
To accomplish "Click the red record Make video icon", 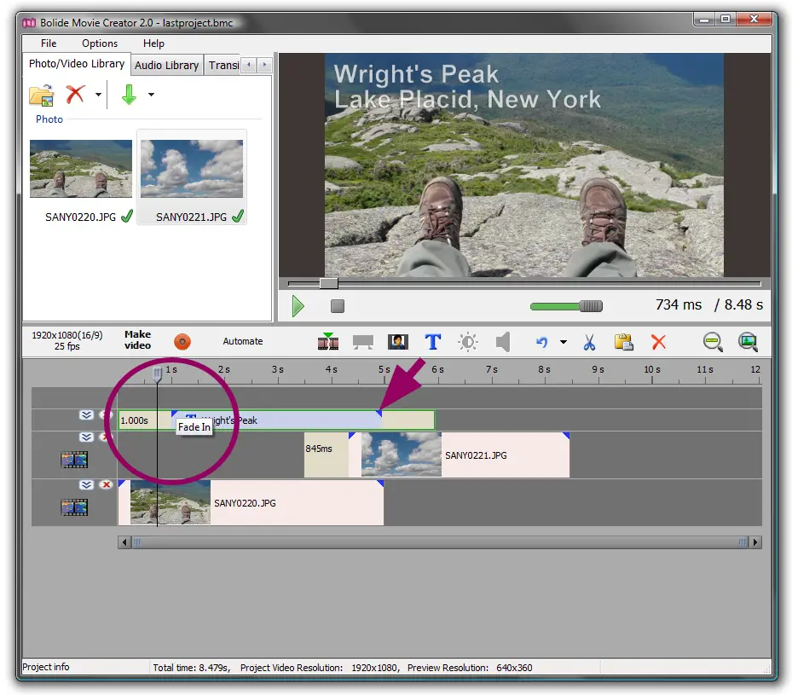I will [x=182, y=342].
